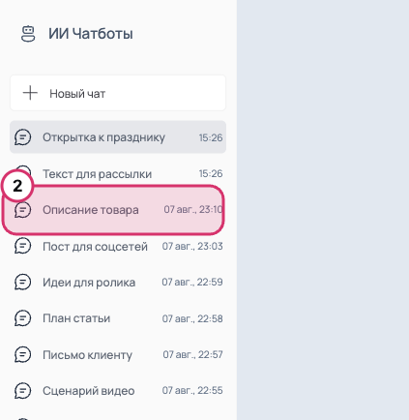The height and width of the screenshot is (420, 409).
Task: Open the Пост для соцсетей conversation
Action: 118,246
